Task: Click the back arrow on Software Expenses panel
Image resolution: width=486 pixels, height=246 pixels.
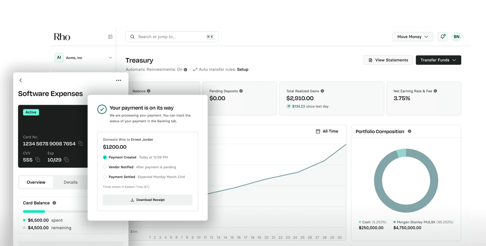Action: [x=21, y=80]
